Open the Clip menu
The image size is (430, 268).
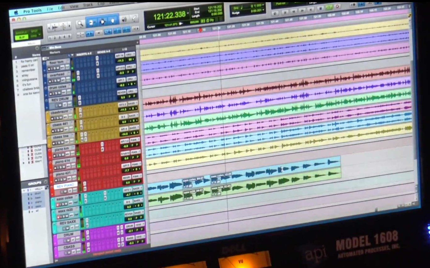101,4
